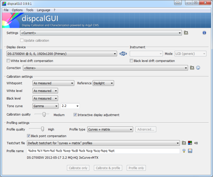Screen dimensions: 213x177
Task: Open the Display device DS-2700DW dropdown
Action: [62, 54]
